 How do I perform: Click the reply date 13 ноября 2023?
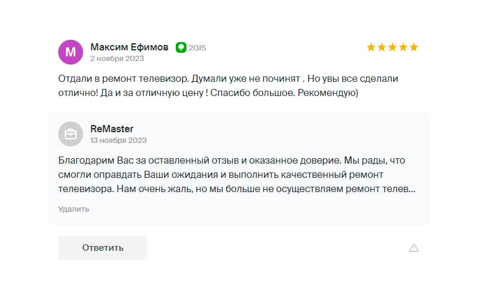point(118,140)
